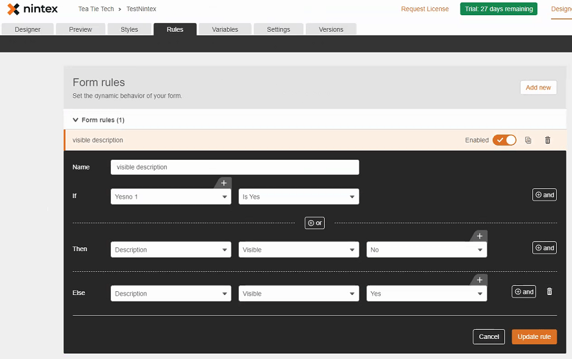Open the Design link at top right
This screenshot has height=359, width=572.
click(562, 9)
